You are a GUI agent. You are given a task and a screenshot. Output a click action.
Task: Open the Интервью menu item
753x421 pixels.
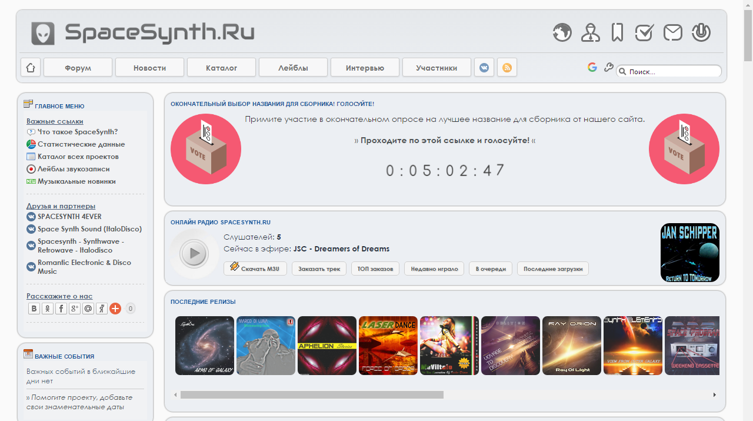pyautogui.click(x=365, y=67)
